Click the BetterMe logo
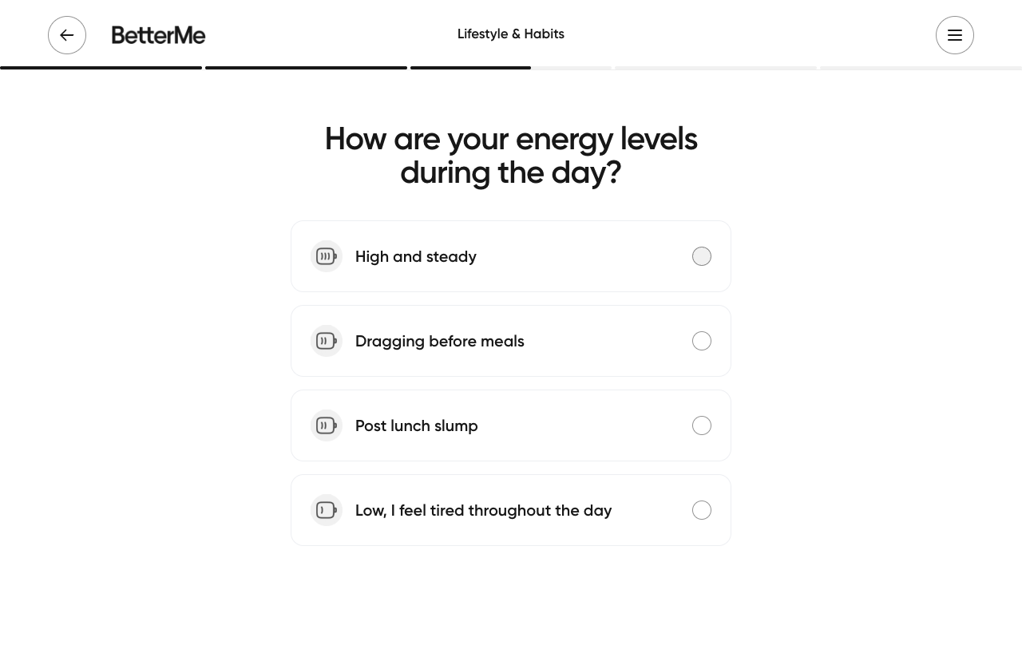Screen dimensions: 1022x649 [x=158, y=35]
